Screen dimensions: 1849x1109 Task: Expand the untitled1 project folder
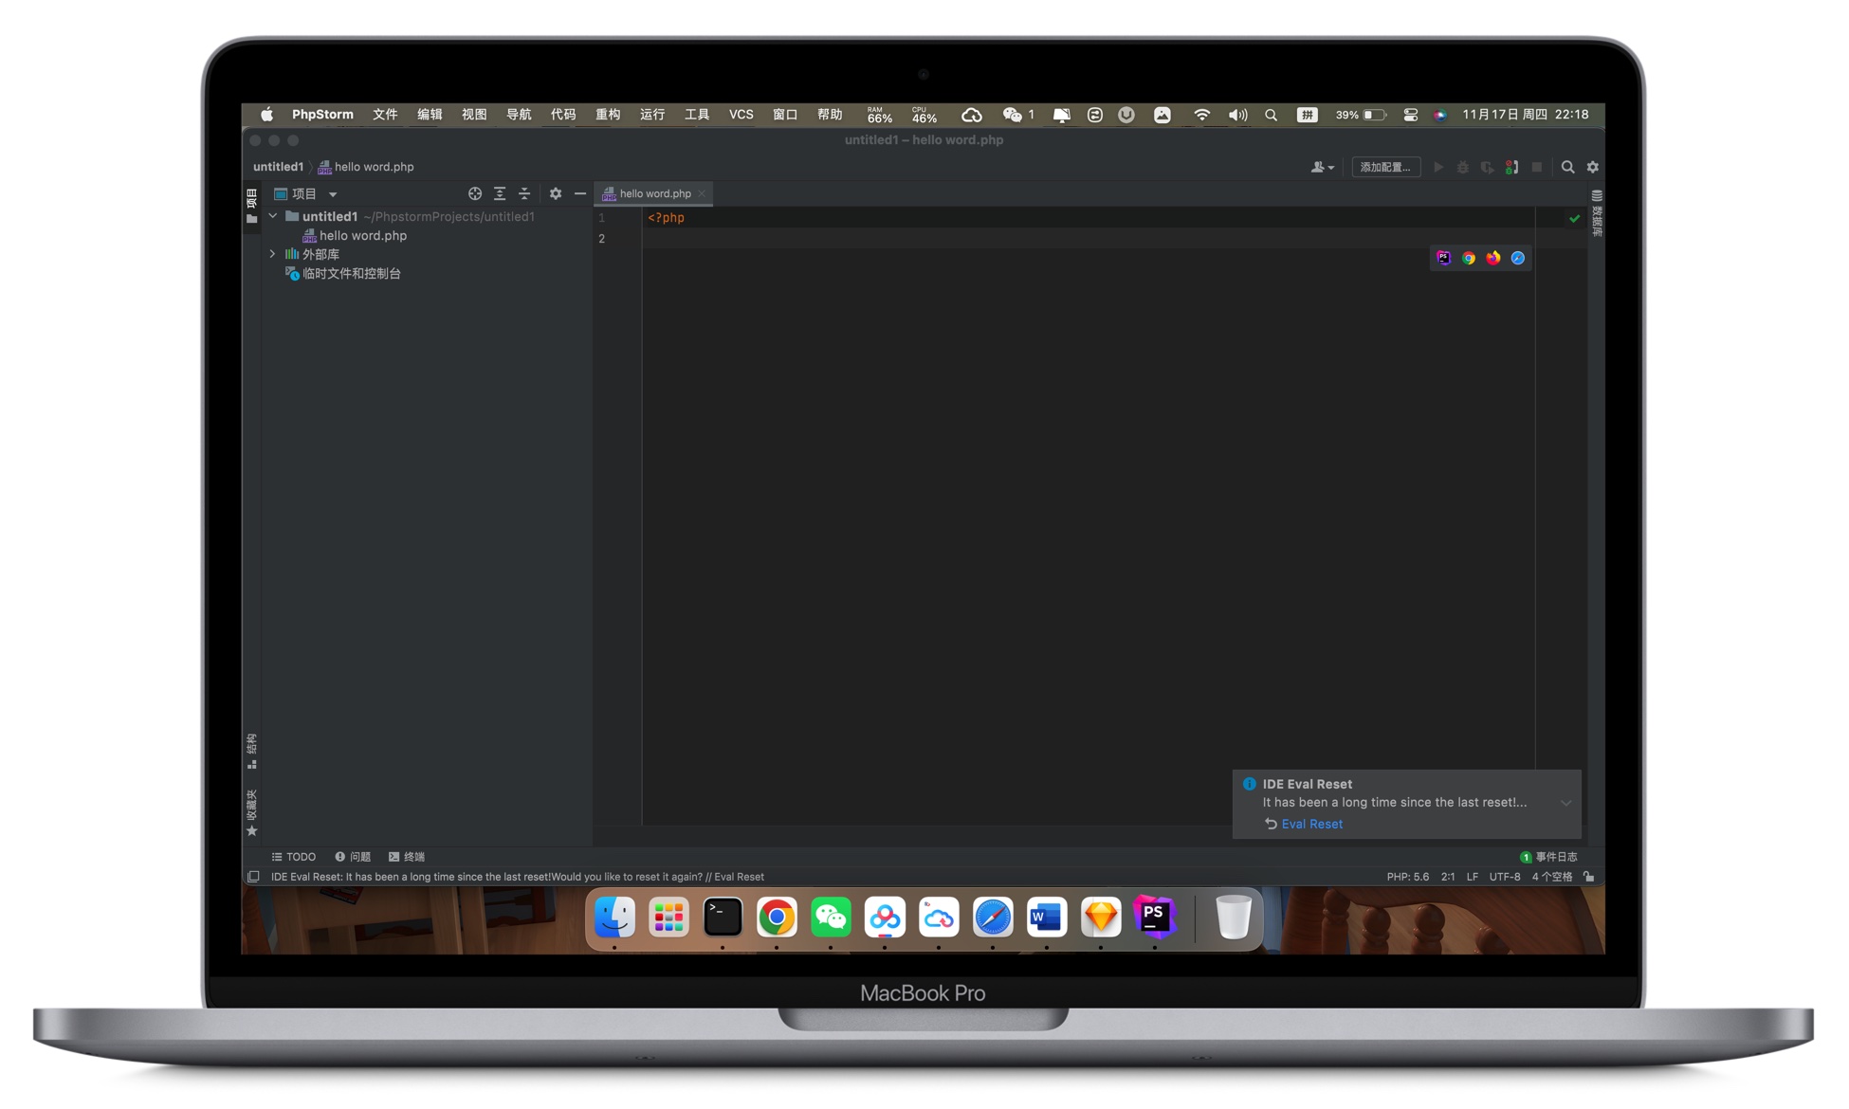[272, 215]
